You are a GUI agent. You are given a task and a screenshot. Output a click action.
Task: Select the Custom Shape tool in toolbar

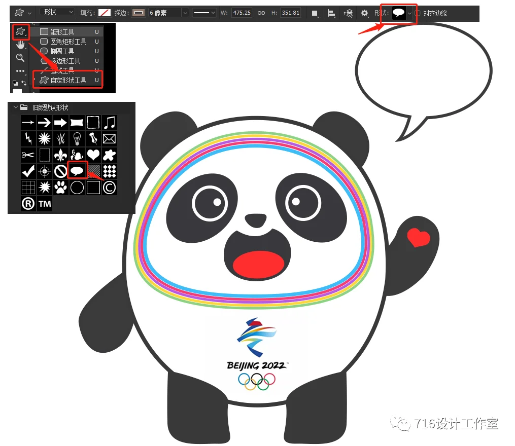(21, 32)
